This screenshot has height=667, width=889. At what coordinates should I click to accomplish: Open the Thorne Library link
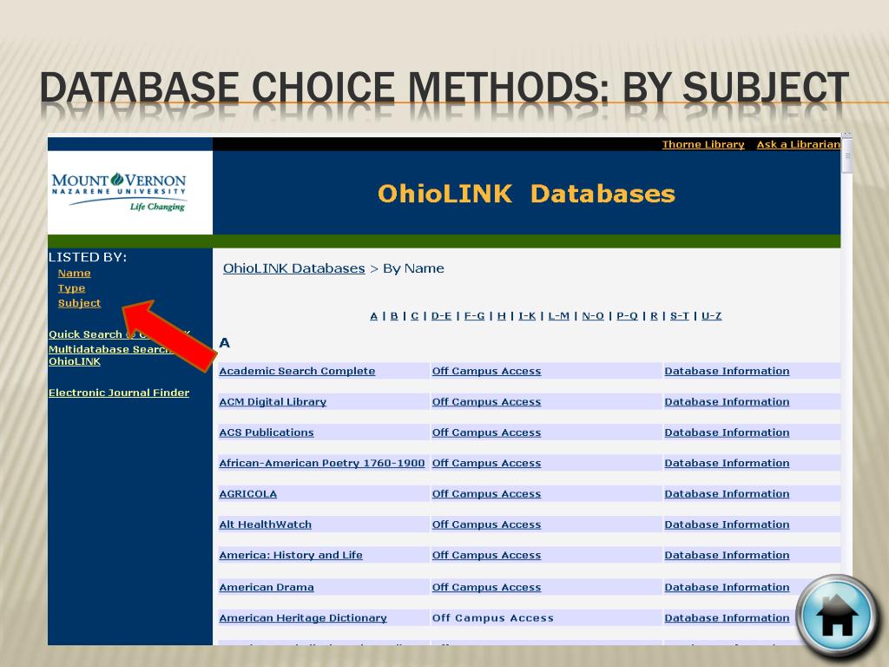pyautogui.click(x=703, y=144)
